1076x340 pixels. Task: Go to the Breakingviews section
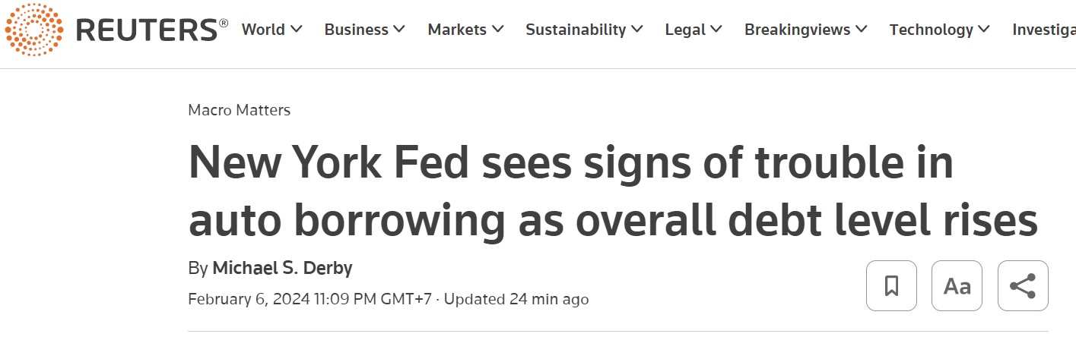click(797, 30)
